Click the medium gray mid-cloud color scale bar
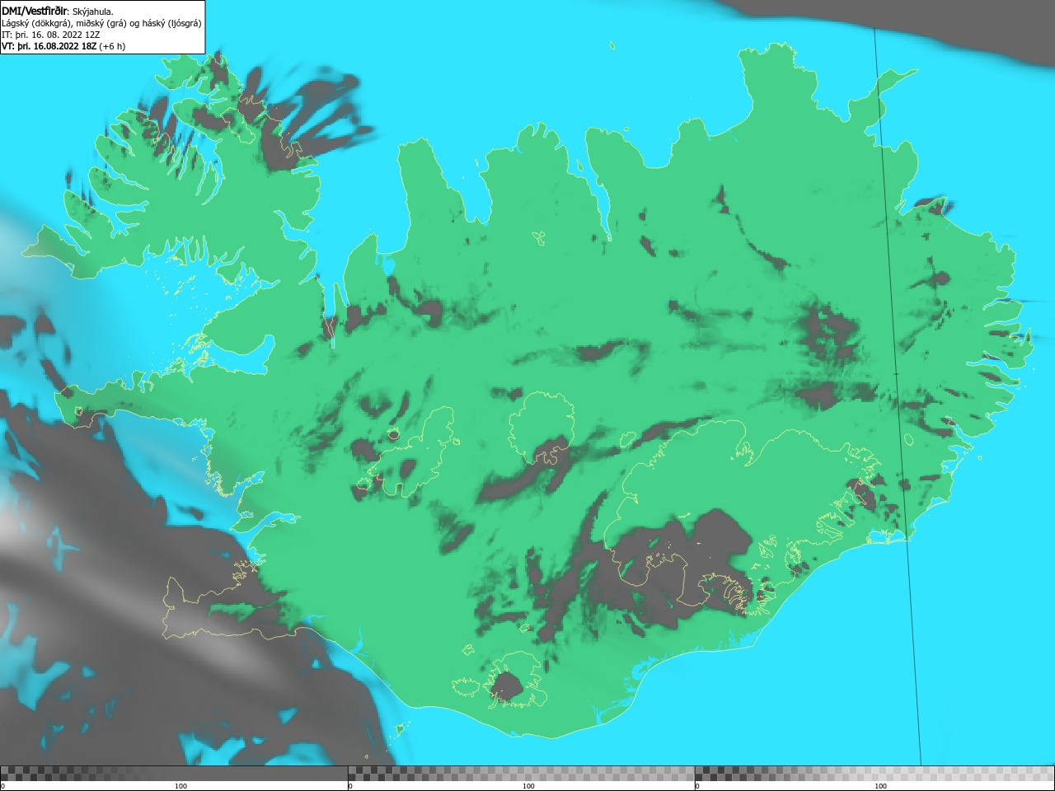1055x791 pixels. pyautogui.click(x=521, y=774)
